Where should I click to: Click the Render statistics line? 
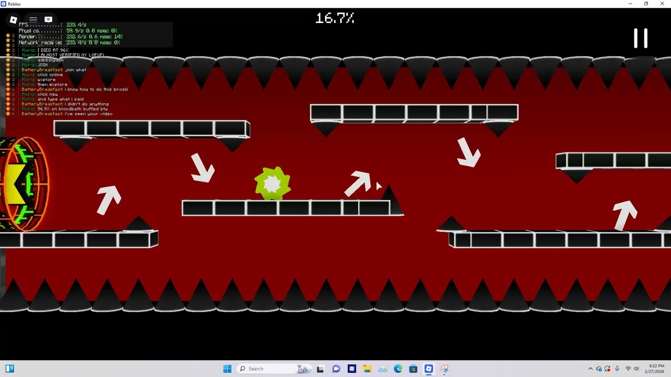click(x=71, y=37)
